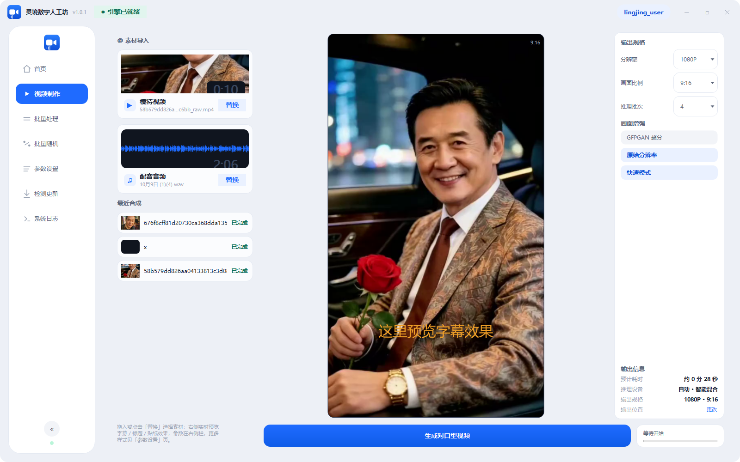Click the 预计耗时 约 0 分 28 秒 value

click(x=701, y=379)
